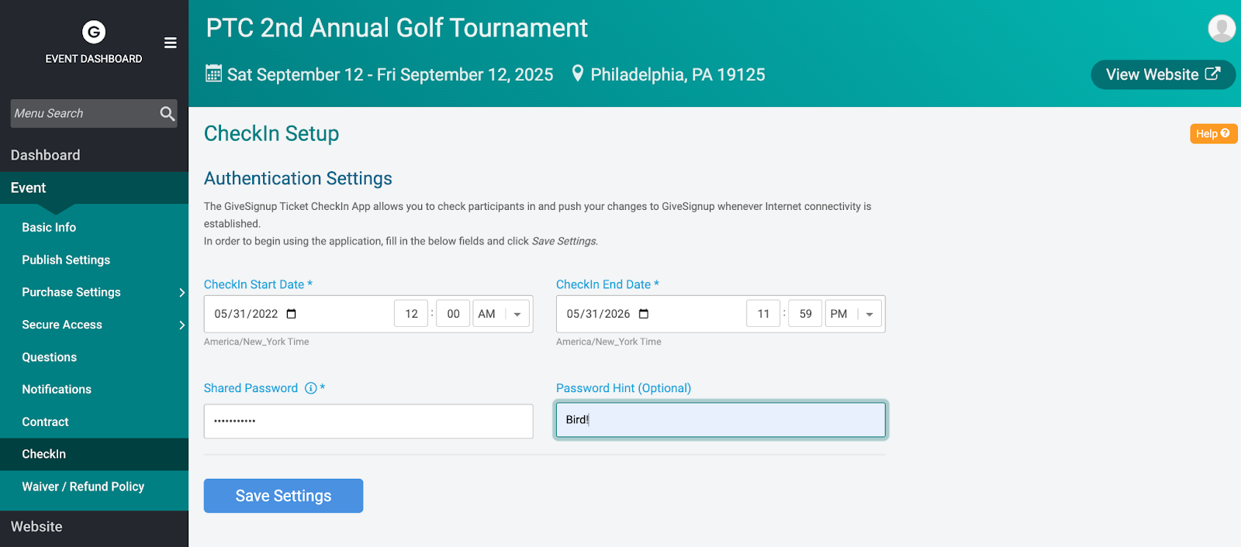Select the Website sidebar section
The image size is (1241, 547).
click(36, 527)
